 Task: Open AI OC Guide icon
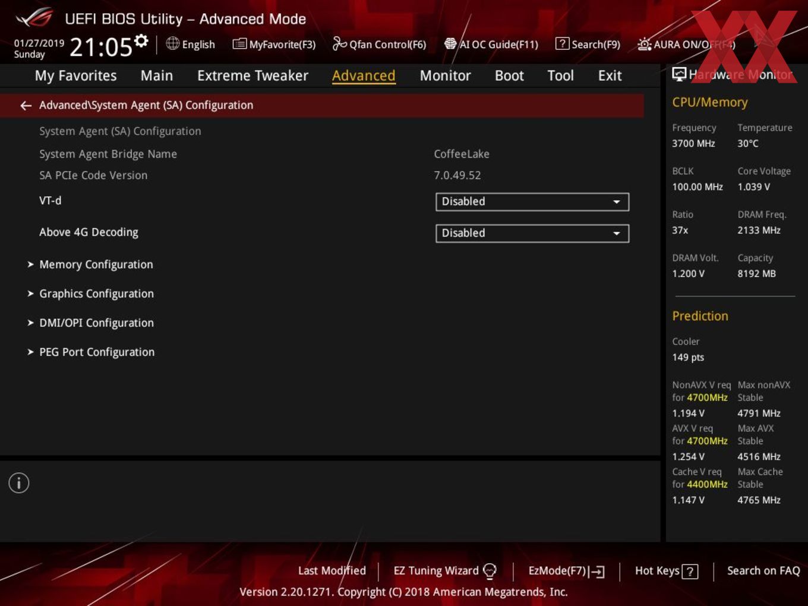pos(450,43)
